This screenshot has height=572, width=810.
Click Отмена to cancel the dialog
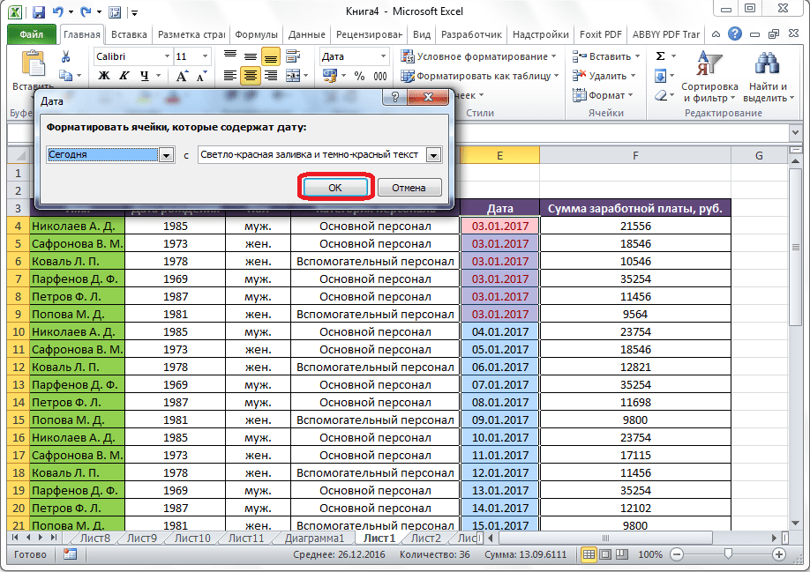click(409, 188)
